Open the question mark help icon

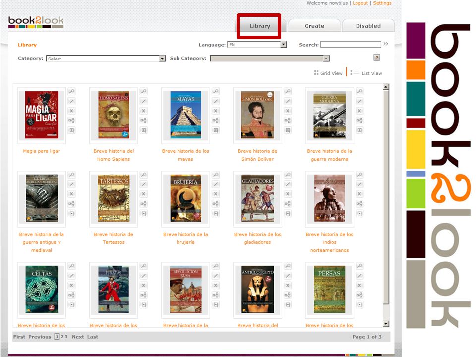coord(377,58)
